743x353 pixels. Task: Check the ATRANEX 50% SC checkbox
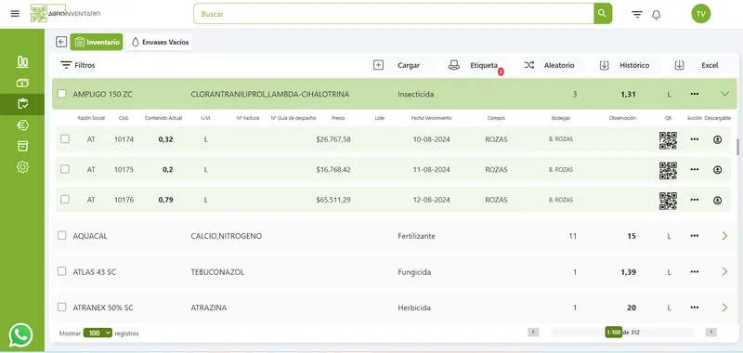pyautogui.click(x=61, y=307)
